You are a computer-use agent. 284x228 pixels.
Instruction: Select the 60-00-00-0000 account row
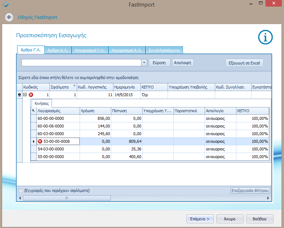[150, 118]
